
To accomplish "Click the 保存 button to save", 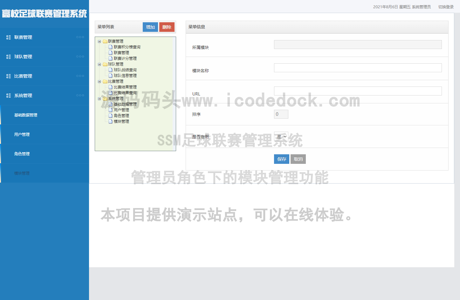I will tap(281, 159).
